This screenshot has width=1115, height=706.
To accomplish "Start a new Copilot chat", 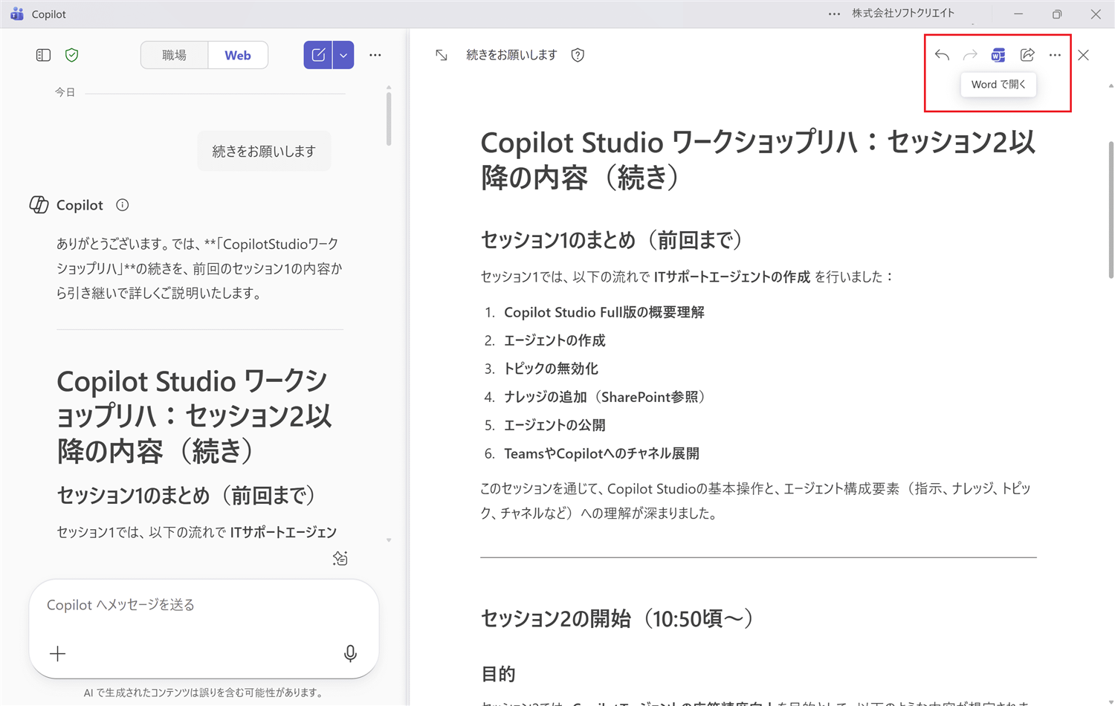I will point(318,54).
